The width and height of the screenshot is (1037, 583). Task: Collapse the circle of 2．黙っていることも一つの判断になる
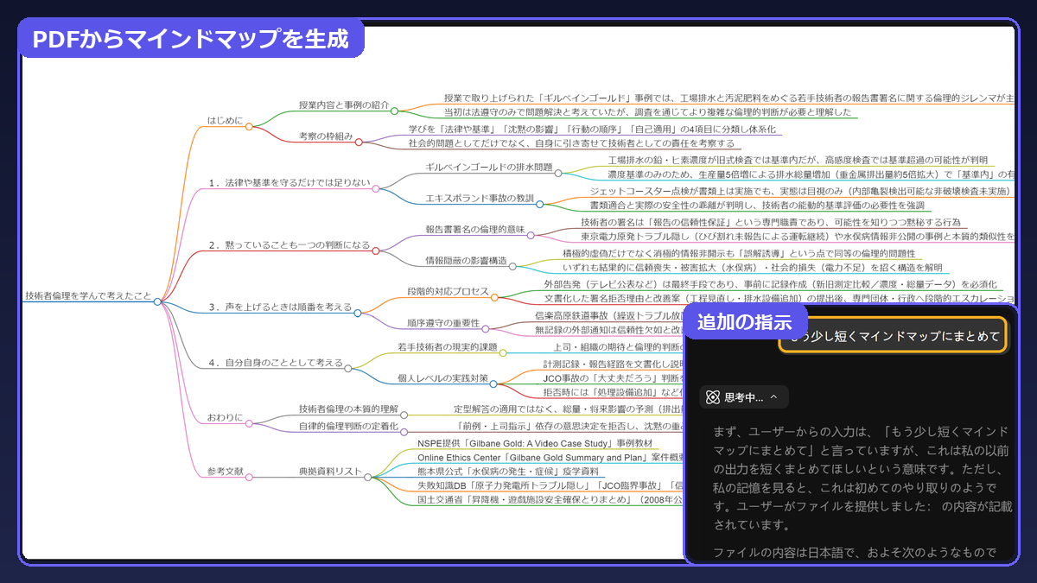click(x=375, y=250)
